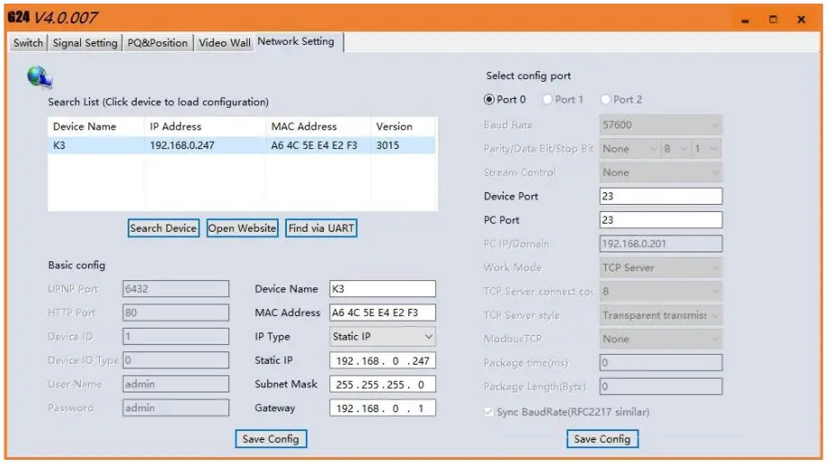This screenshot has height=467, width=830.
Task: Click the PC IP/Domain field
Action: coord(661,243)
